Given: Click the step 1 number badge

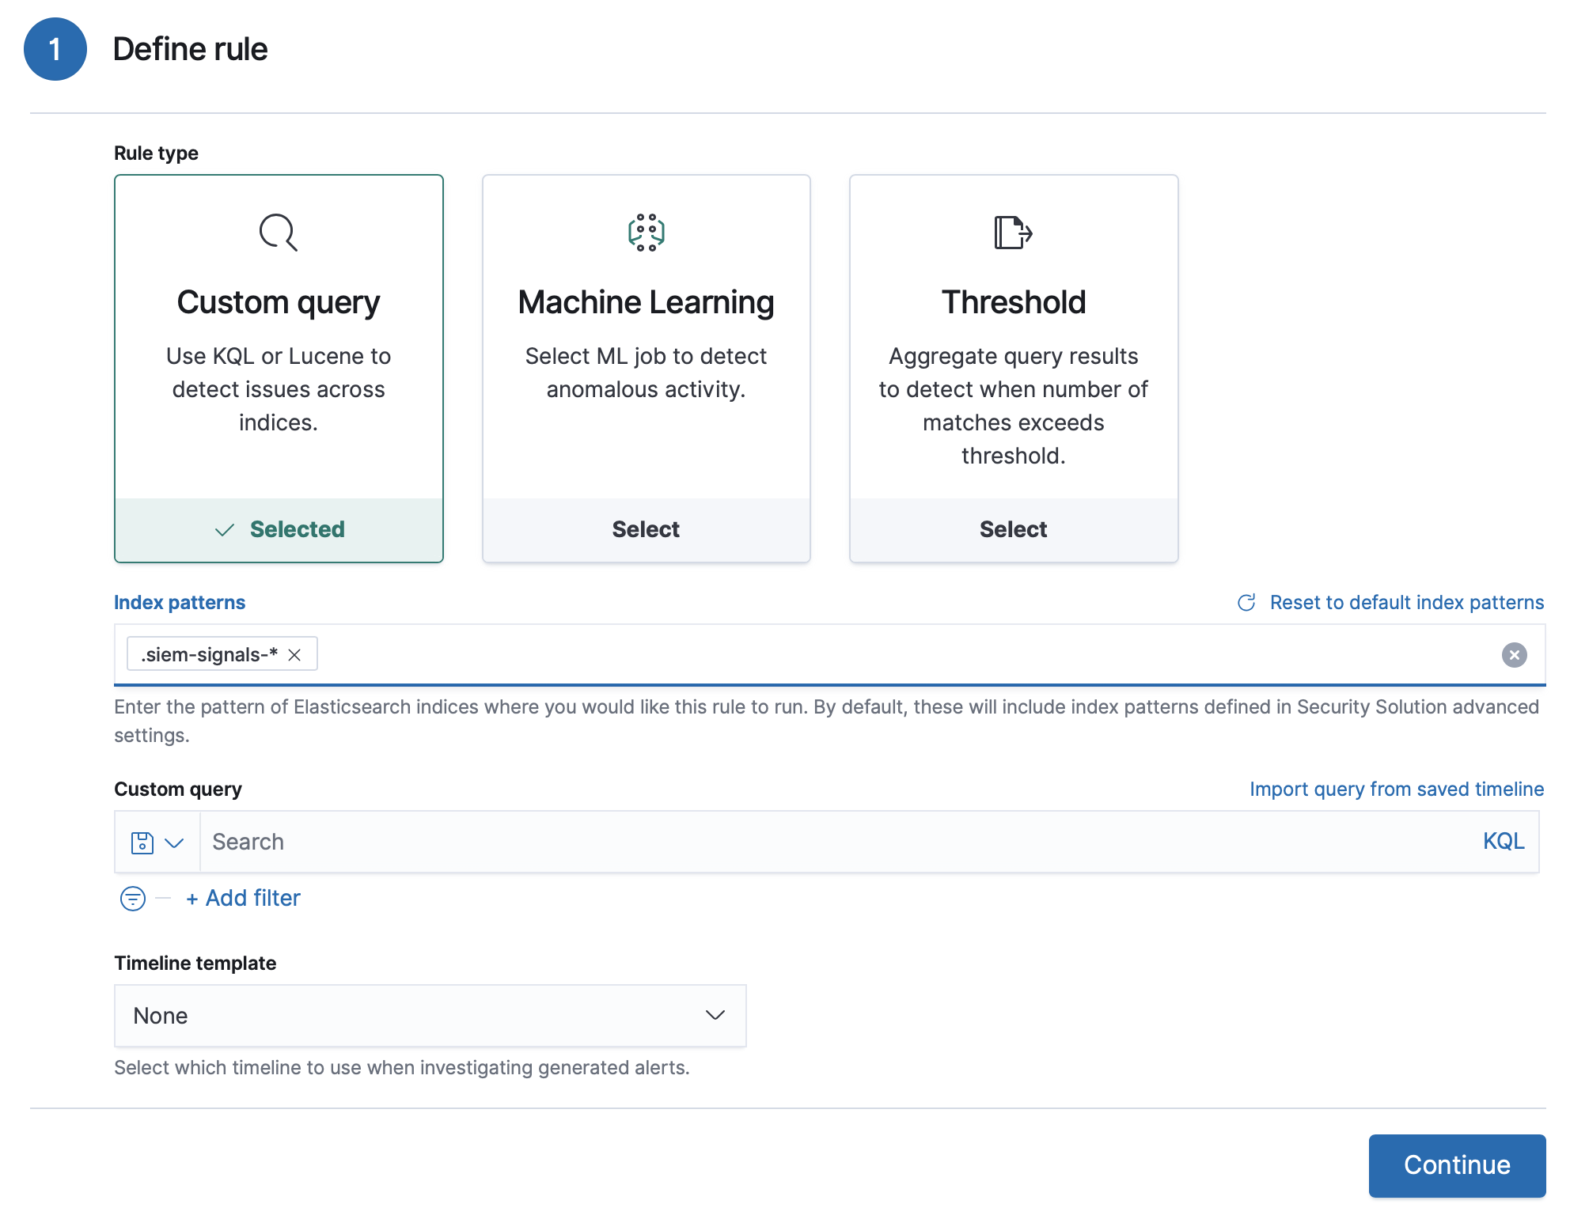Looking at the screenshot, I should 55,49.
